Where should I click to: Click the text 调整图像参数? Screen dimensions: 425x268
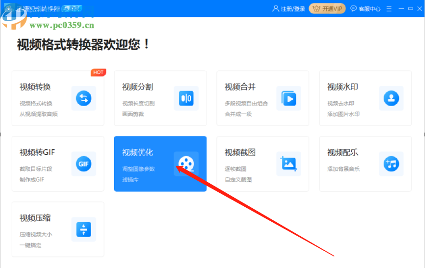point(138,169)
